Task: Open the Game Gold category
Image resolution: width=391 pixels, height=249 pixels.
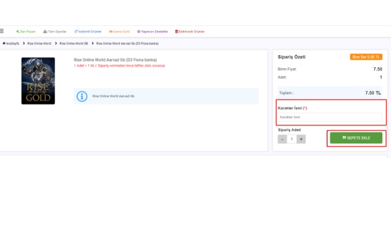Action: (x=119, y=32)
